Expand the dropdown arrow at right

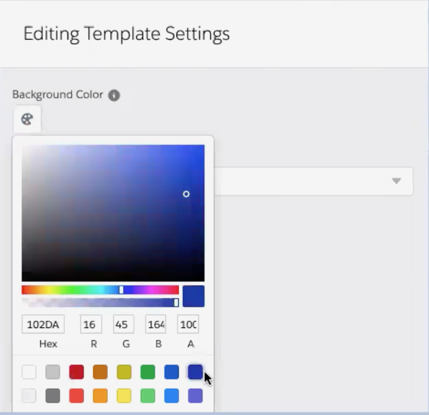tap(396, 181)
